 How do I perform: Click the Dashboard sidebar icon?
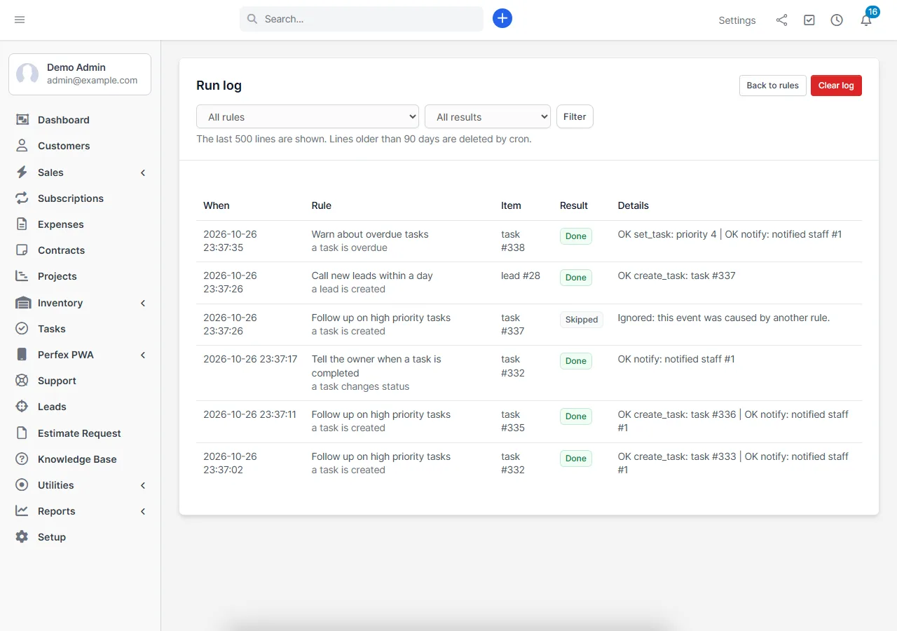point(22,120)
